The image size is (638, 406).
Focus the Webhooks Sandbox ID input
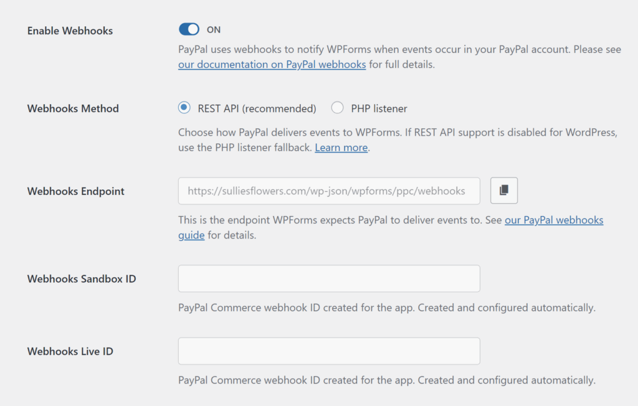328,278
